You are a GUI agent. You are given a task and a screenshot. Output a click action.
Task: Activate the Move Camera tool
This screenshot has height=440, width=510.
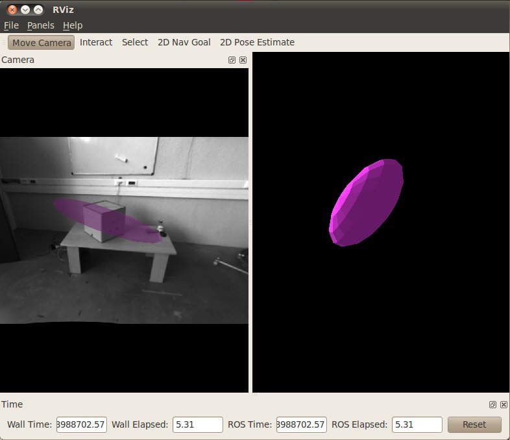(x=42, y=42)
